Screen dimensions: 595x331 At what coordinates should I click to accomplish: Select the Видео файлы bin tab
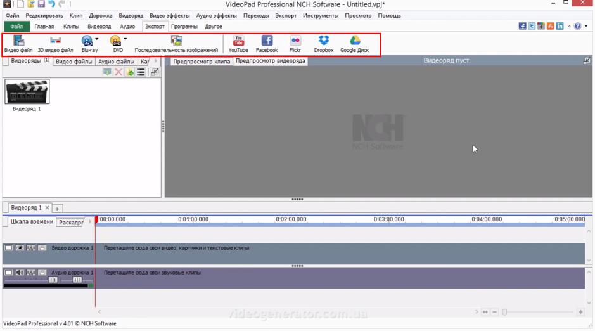point(74,62)
